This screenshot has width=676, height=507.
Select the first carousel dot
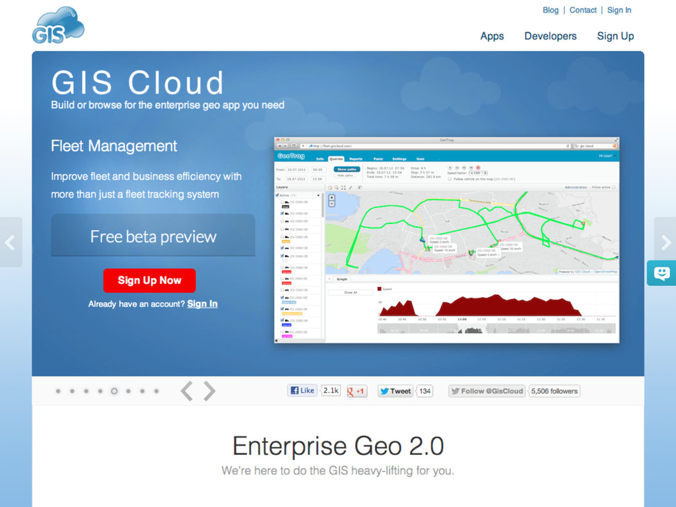[x=58, y=391]
